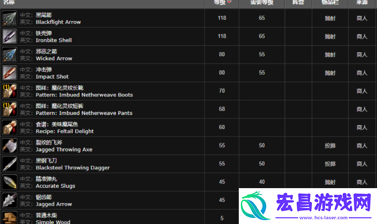The image size is (377, 224).
Task: Click the Jagged Arrow item icon
Action: coord(9,200)
